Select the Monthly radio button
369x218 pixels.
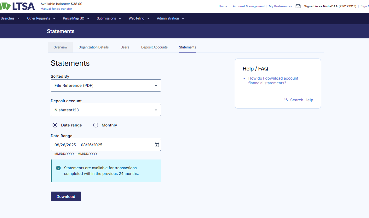(x=96, y=125)
